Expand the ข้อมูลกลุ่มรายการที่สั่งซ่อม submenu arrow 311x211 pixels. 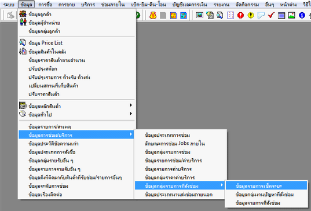(x=222, y=185)
